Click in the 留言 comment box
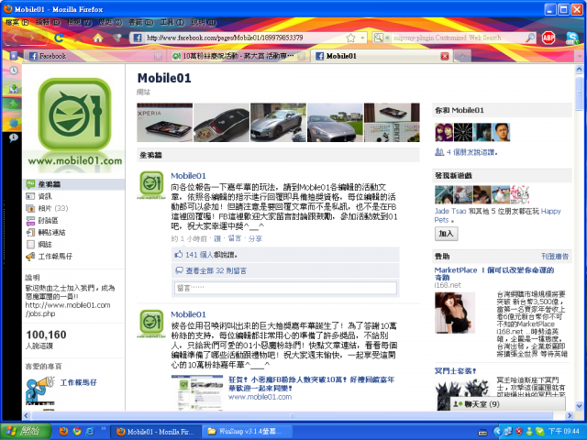The image size is (587, 440). click(x=285, y=288)
